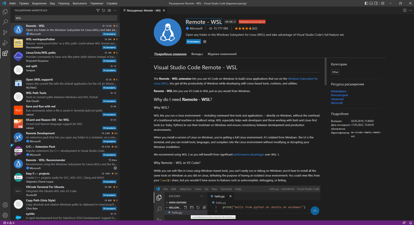This screenshot has height=225, width=414.
Task: Filter extensions using the funnel icon
Action: (98, 10)
